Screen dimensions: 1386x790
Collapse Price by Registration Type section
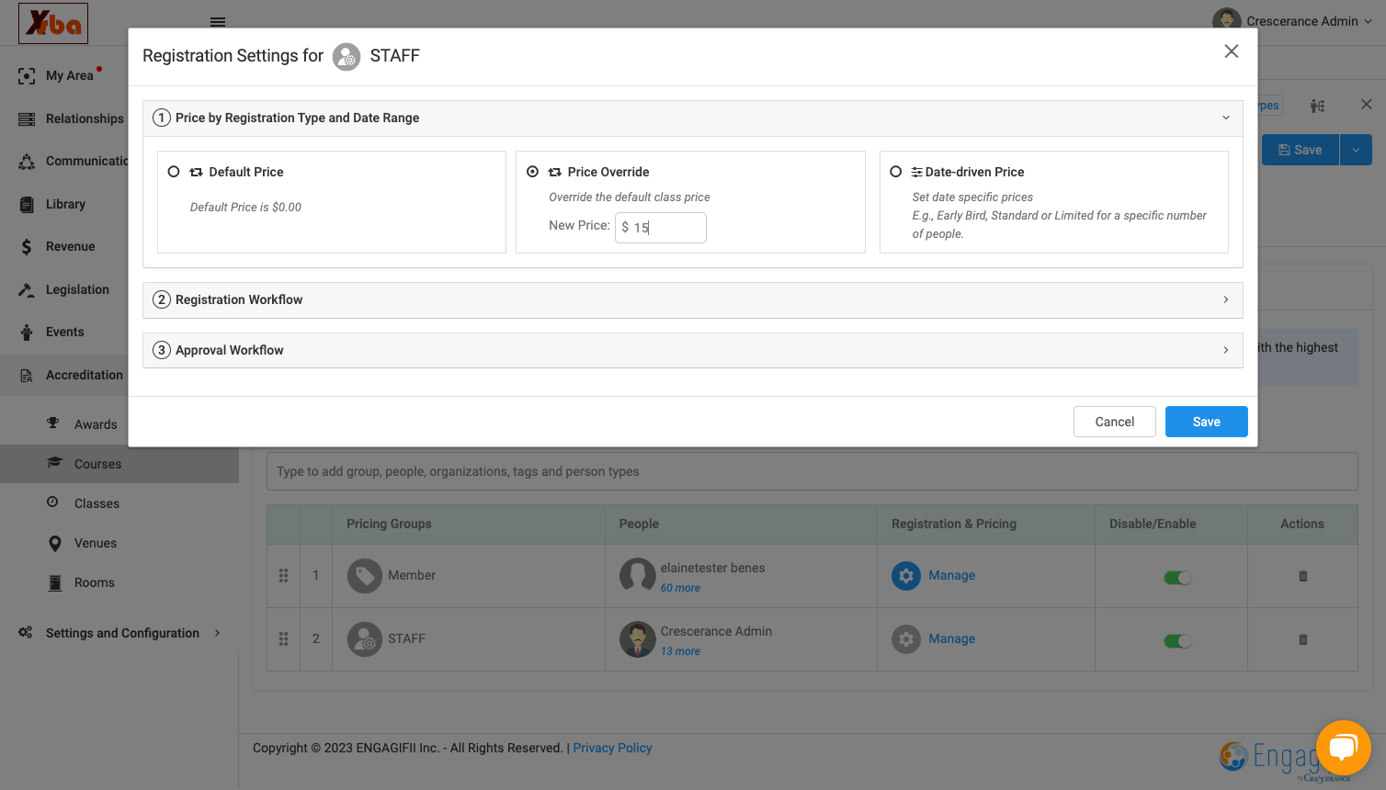pyautogui.click(x=693, y=118)
